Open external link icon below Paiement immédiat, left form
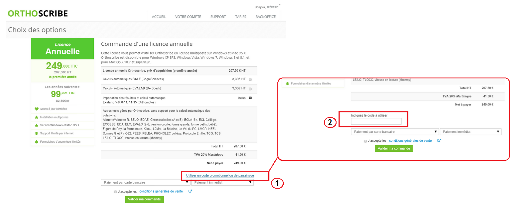The image size is (518, 208). (190, 191)
